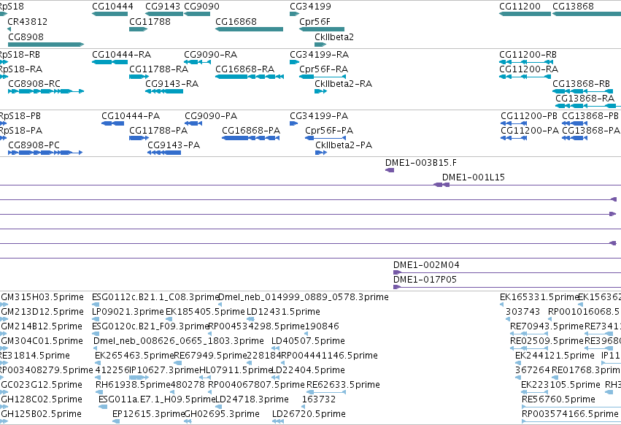Select the DME1-003B15.F clone marker
621x425 pixels.
coord(390,170)
